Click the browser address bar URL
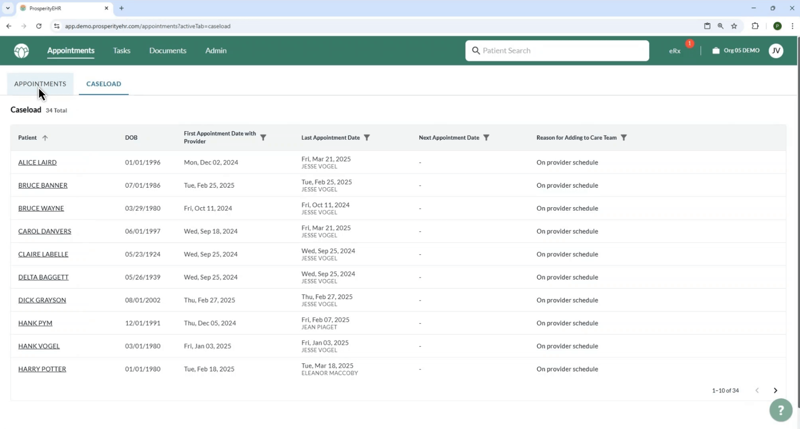Image resolution: width=800 pixels, height=429 pixels. pos(147,26)
